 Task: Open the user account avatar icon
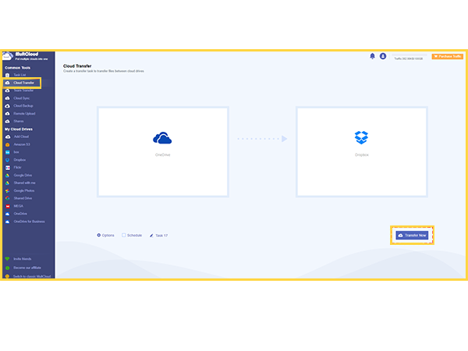[383, 56]
